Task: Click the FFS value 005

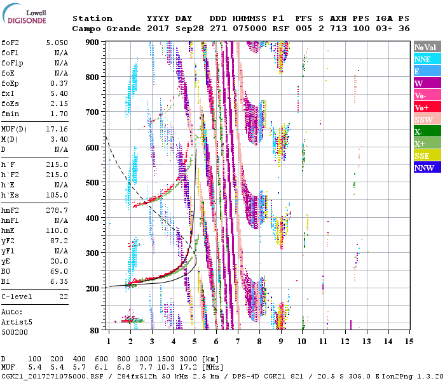Action: 304,29
